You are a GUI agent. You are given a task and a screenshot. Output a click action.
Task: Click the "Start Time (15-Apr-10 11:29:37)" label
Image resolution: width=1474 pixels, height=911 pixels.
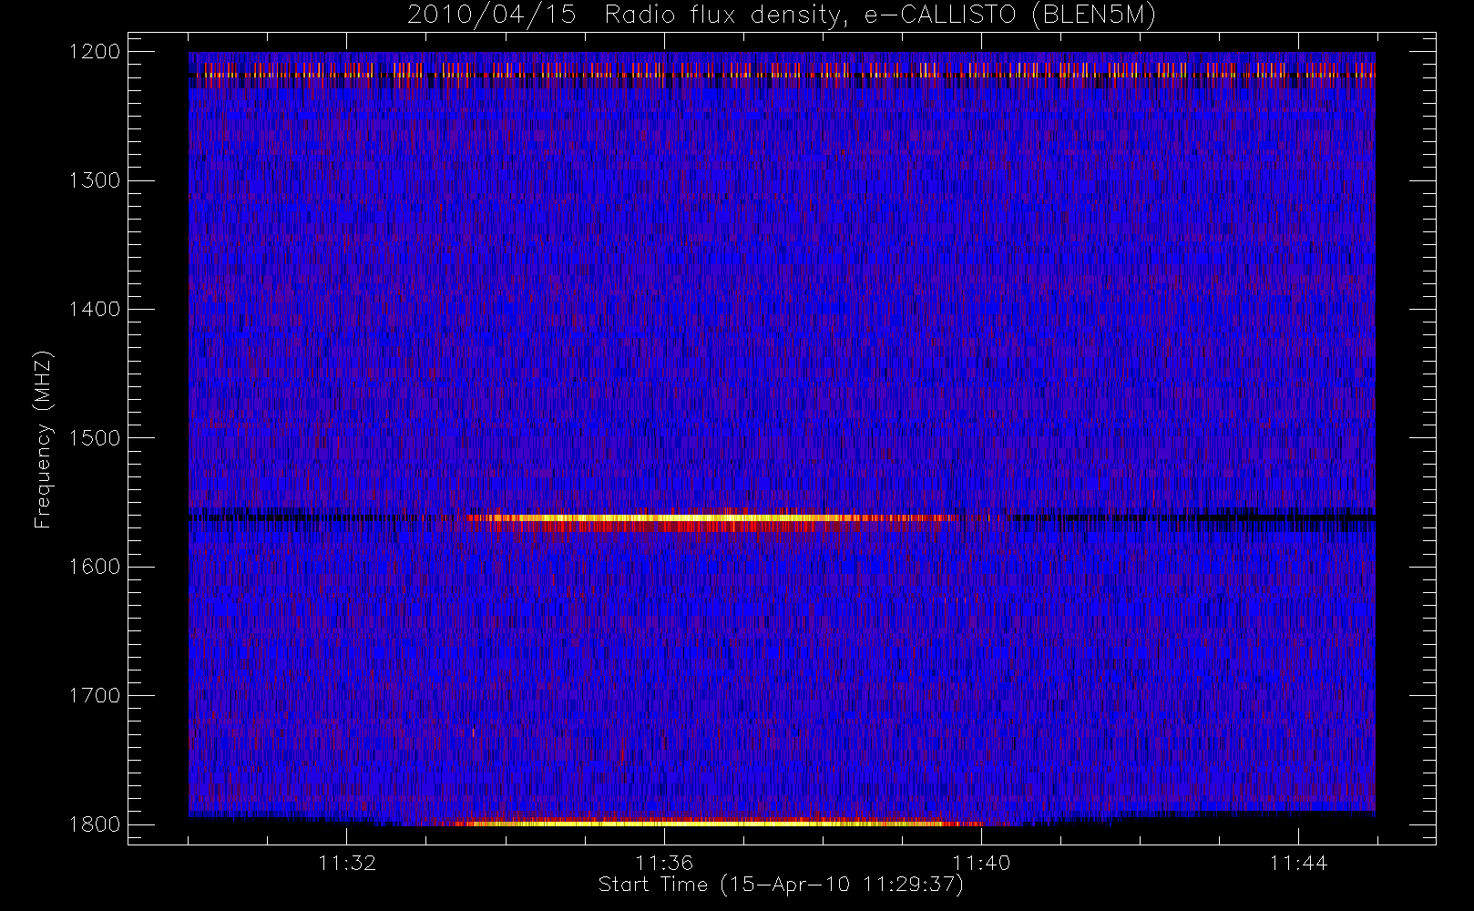pos(781,885)
